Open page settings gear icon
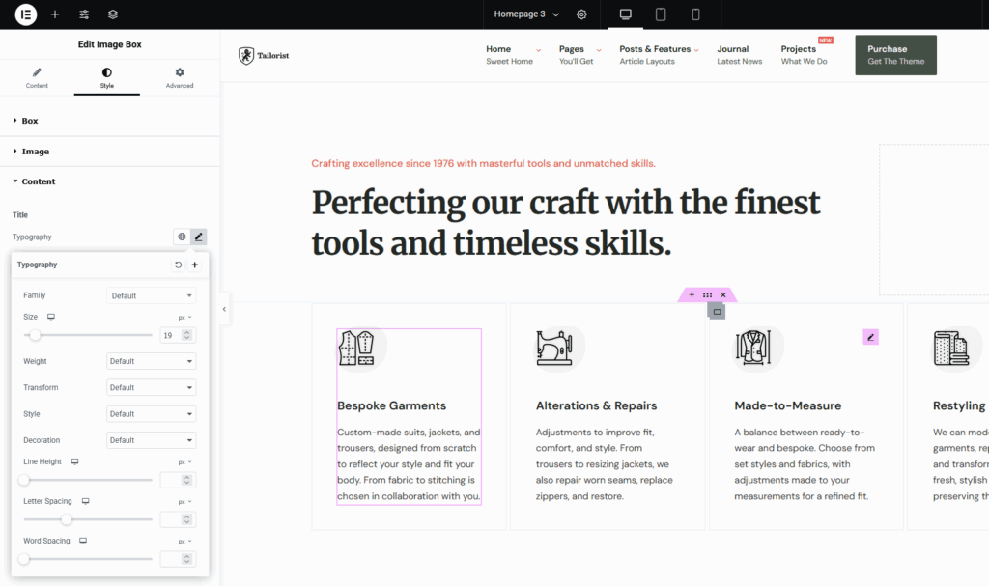989x586 pixels. point(581,14)
